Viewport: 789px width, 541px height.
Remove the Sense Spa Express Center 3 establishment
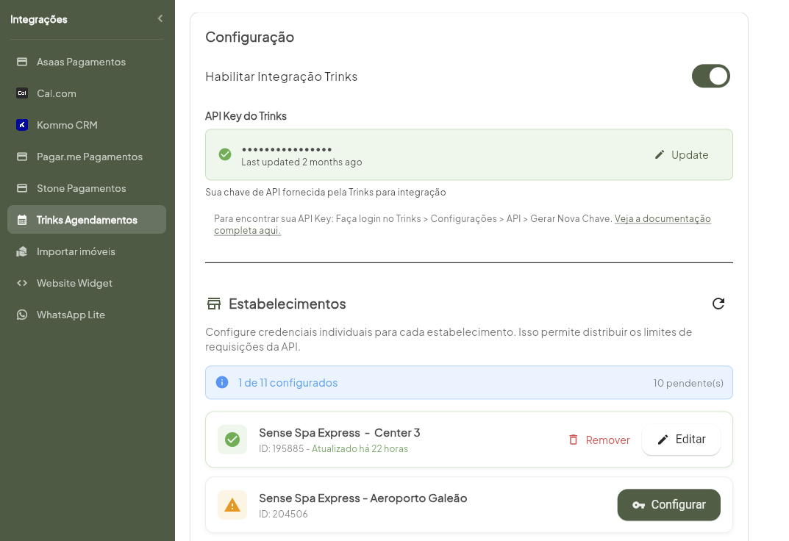[x=599, y=440]
